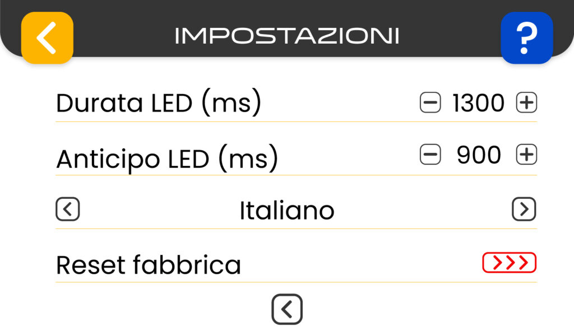Select the Durata LED value 1300

pos(478,104)
